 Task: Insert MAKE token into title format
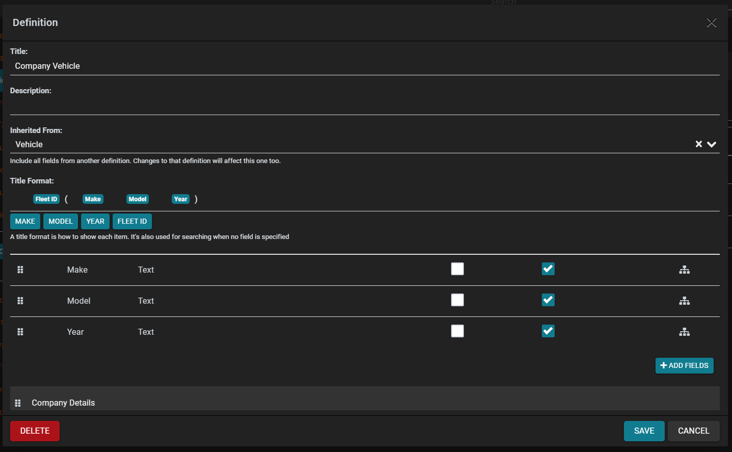click(25, 221)
